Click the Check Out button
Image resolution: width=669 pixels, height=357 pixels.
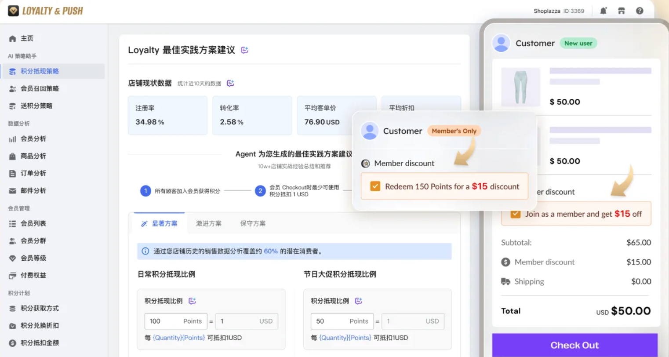pyautogui.click(x=574, y=345)
